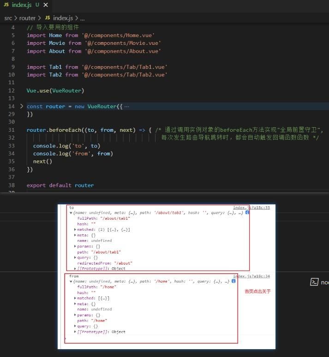Close the index.js editor tab
Screen dimensions: 329x357
pos(44,5)
